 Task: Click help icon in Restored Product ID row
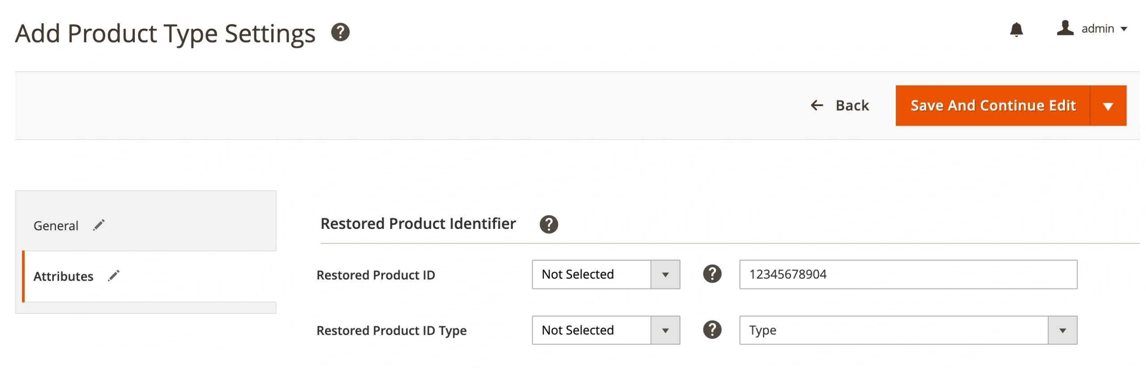[x=711, y=274]
